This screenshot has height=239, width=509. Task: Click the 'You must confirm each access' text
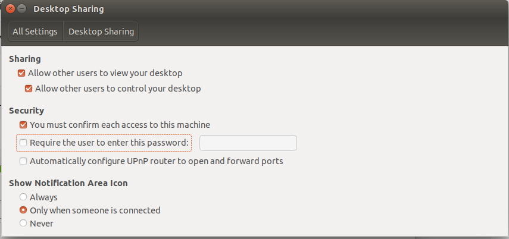tap(120, 125)
